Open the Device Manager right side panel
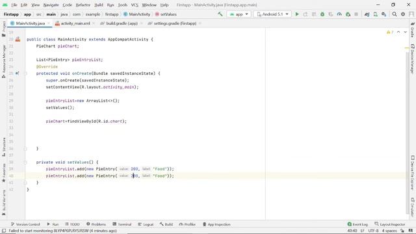This screenshot has width=416, height=234. (x=413, y=59)
